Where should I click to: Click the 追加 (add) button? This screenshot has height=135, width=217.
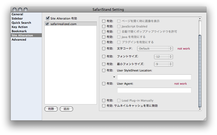coord(66,109)
